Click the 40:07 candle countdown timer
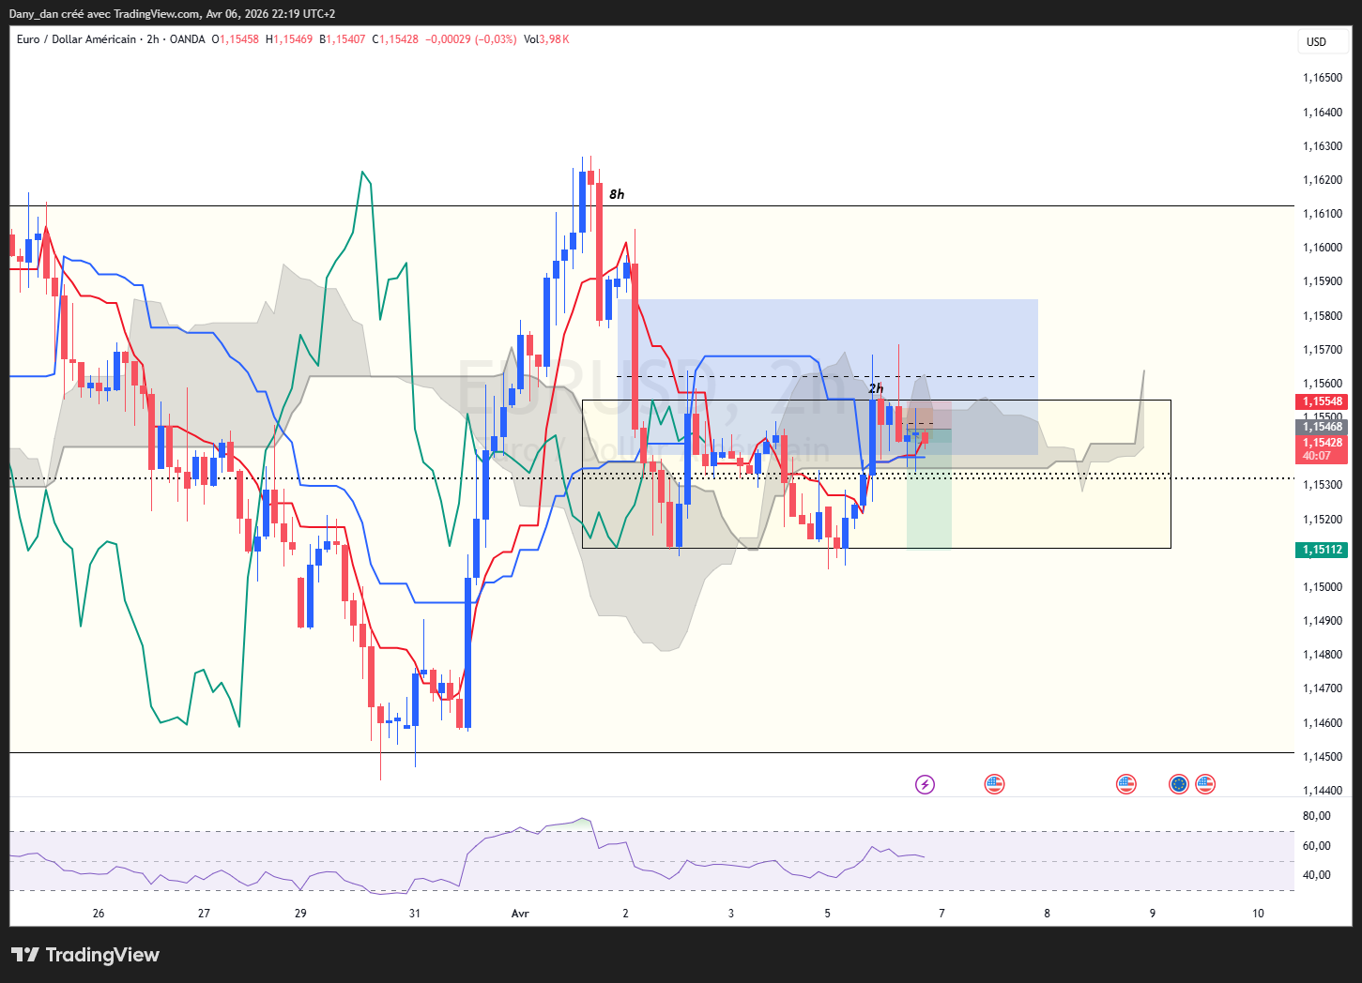The height and width of the screenshot is (983, 1362). (x=1317, y=456)
